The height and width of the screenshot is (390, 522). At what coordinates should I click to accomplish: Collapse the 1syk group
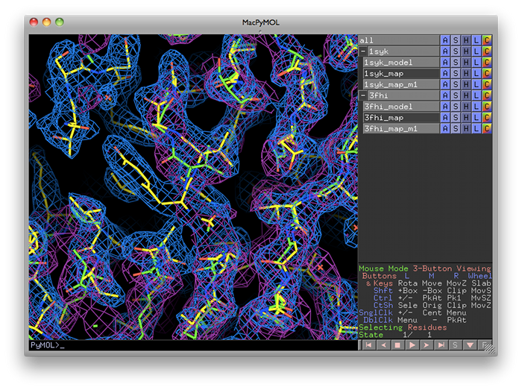363,51
